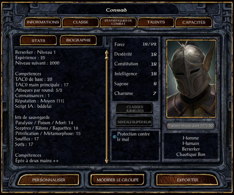Click 'Berserker : Niveau 1' line
The height and width of the screenshot is (195, 234).
36,52
